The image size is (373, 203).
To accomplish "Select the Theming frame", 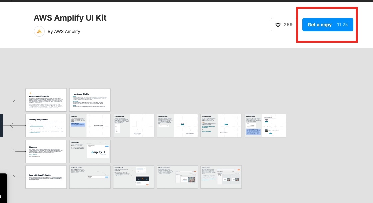I will coord(46,151).
